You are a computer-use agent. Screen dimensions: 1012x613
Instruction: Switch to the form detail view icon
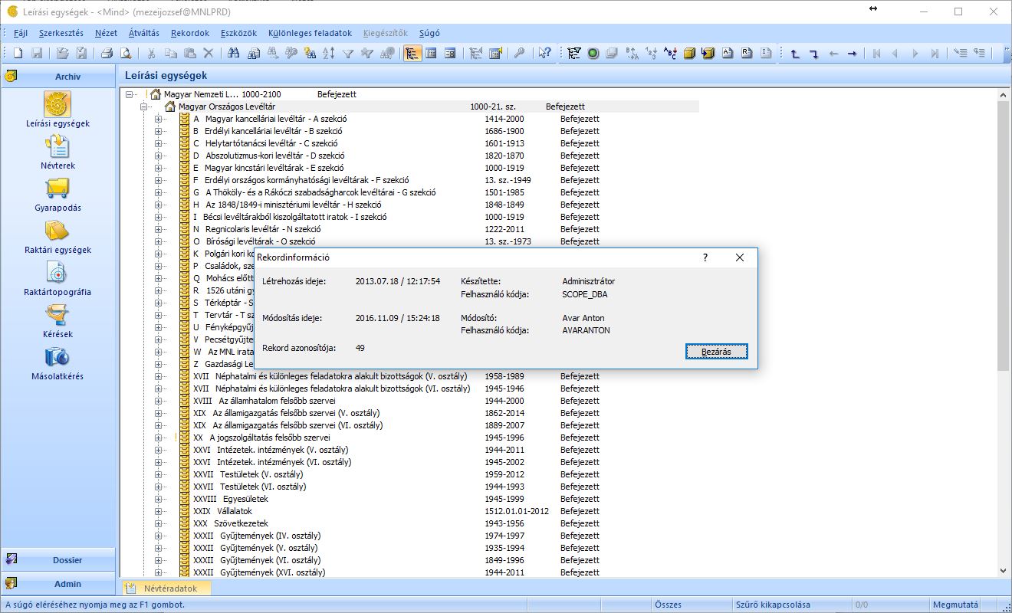[450, 54]
